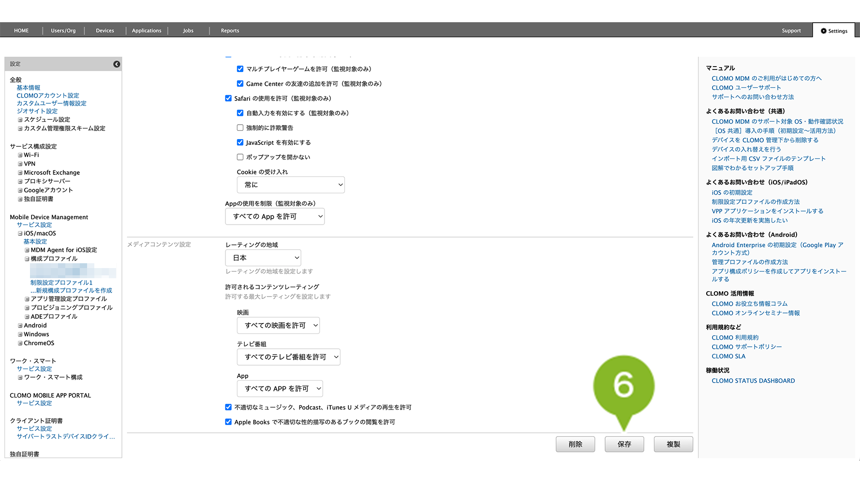This screenshot has width=860, height=483.
Task: Expand the Googleアカウント node icon
Action: pos(20,190)
